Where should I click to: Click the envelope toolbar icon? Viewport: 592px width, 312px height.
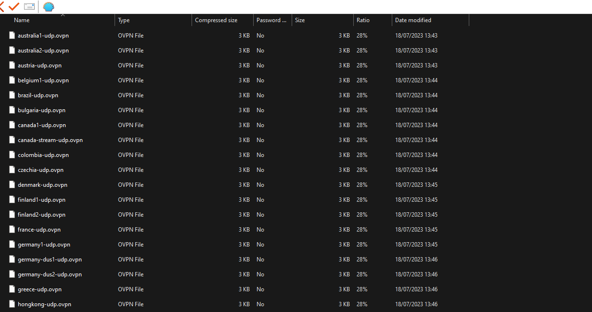point(29,7)
